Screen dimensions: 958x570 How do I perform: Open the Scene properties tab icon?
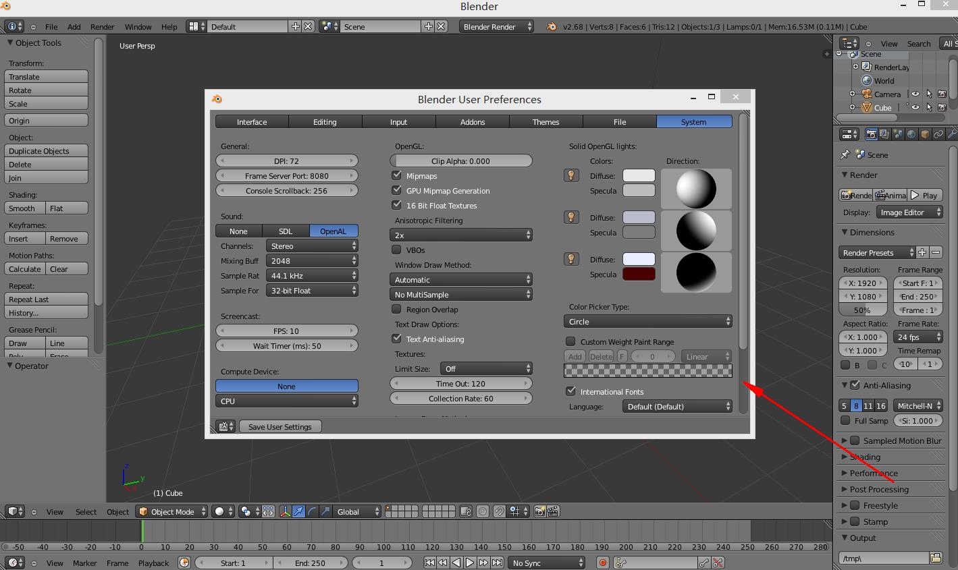[x=898, y=134]
